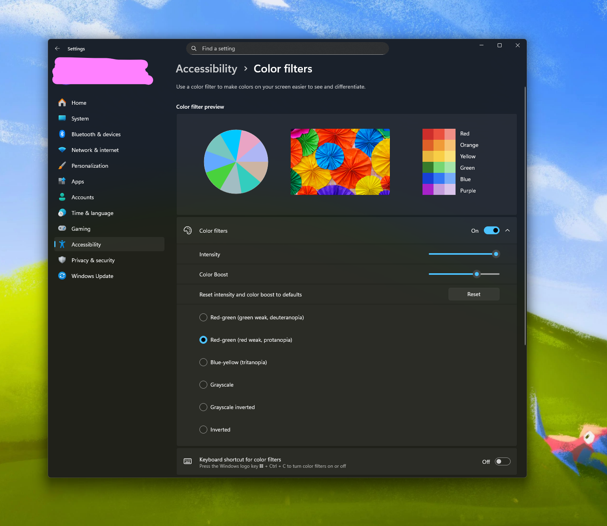The image size is (607, 526).
Task: Click the Home icon in sidebar
Action: pyautogui.click(x=62, y=103)
